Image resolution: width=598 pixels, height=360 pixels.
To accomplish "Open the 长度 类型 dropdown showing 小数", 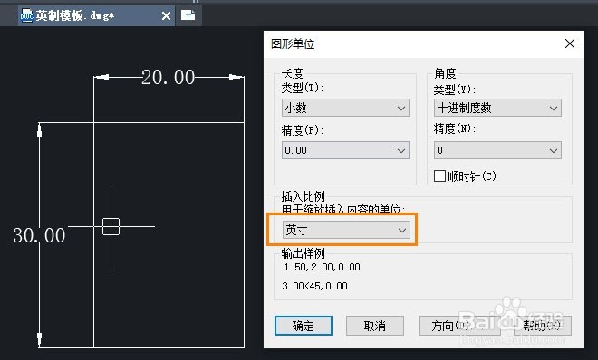I will click(345, 108).
